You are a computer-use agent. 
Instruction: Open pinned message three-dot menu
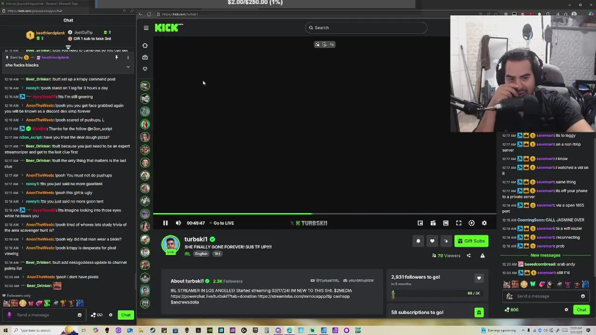point(128,58)
